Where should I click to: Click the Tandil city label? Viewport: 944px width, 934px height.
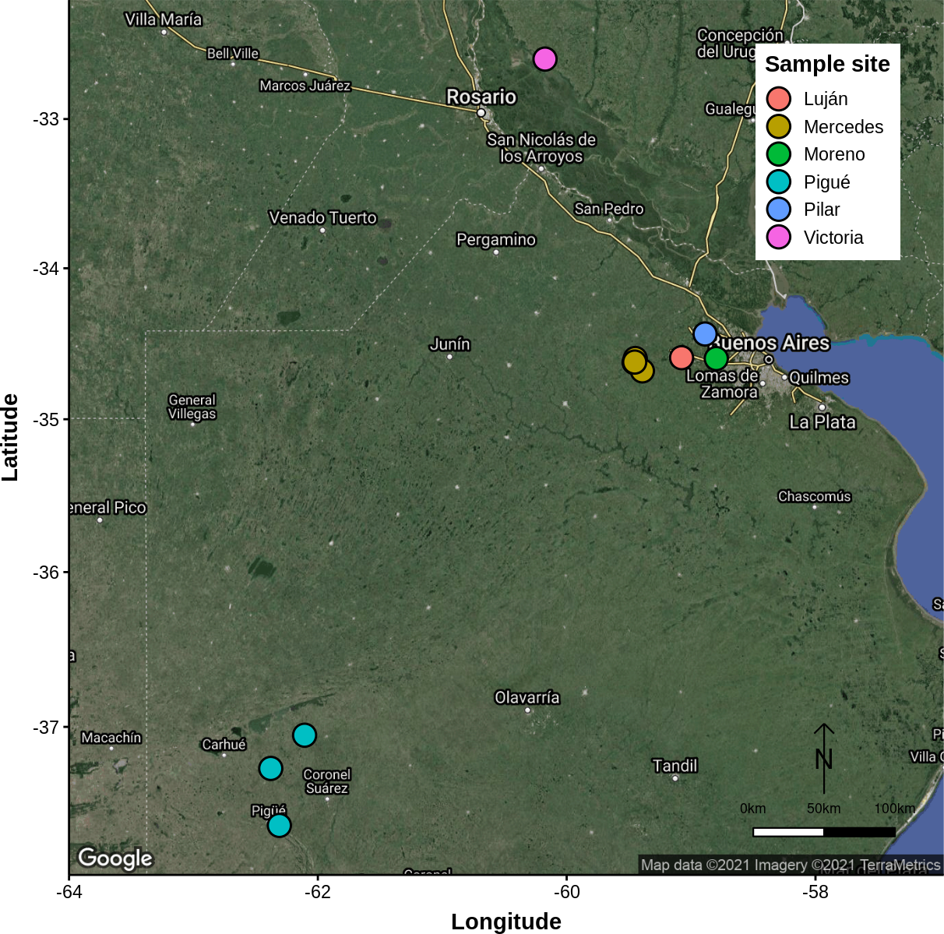click(x=675, y=766)
